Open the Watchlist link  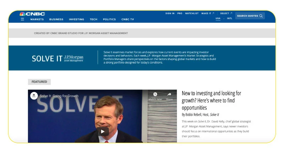coord(192,13)
